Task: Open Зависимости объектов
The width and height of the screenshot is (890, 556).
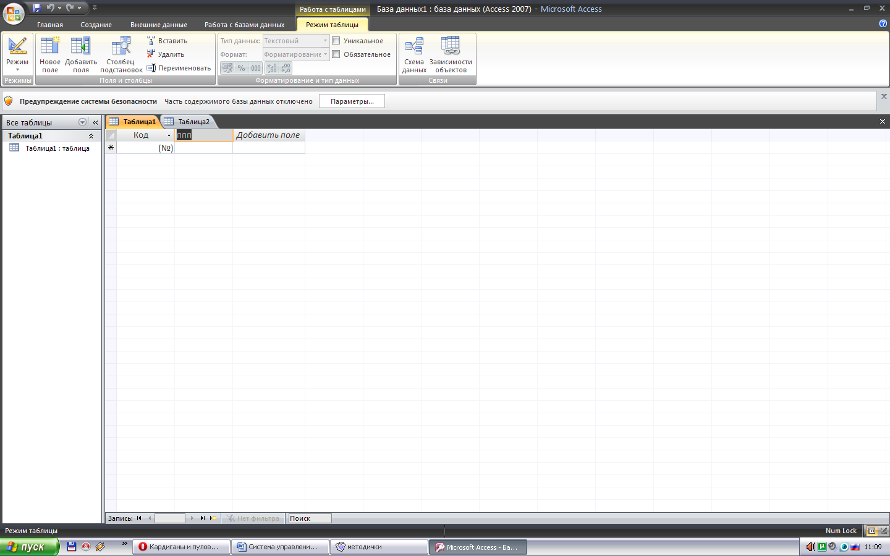Action: [x=451, y=55]
